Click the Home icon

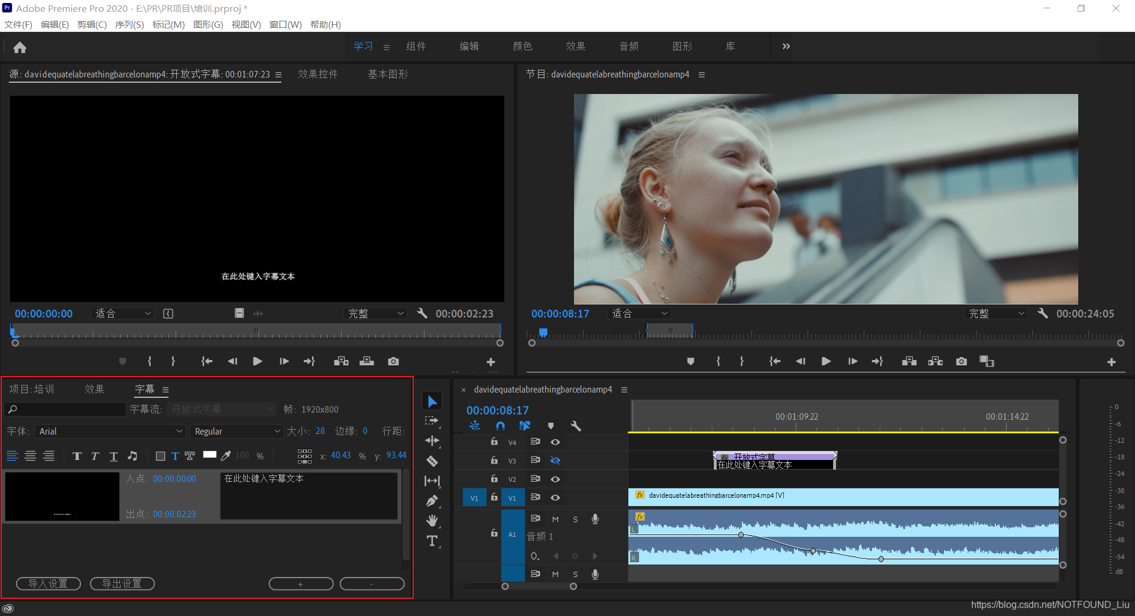20,47
